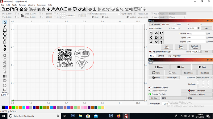Enable Cut Selected Graphics switch
This screenshot has height=119, width=213.
pos(150,88)
